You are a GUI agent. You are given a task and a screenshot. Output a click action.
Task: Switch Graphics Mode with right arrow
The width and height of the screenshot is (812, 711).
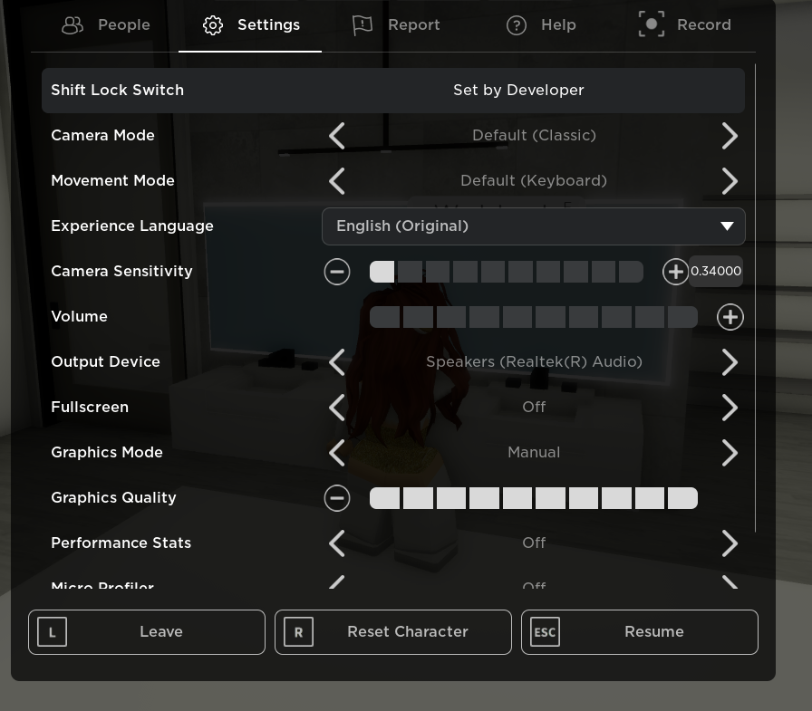(730, 453)
